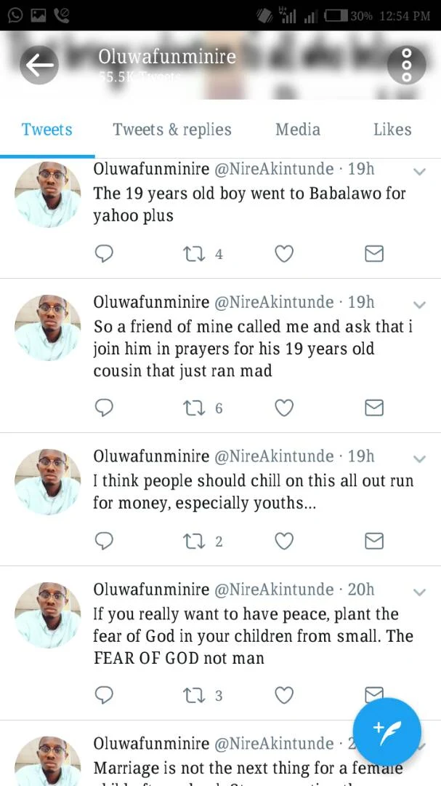
Task: Open the three-dot overflow menu
Action: pyautogui.click(x=406, y=65)
